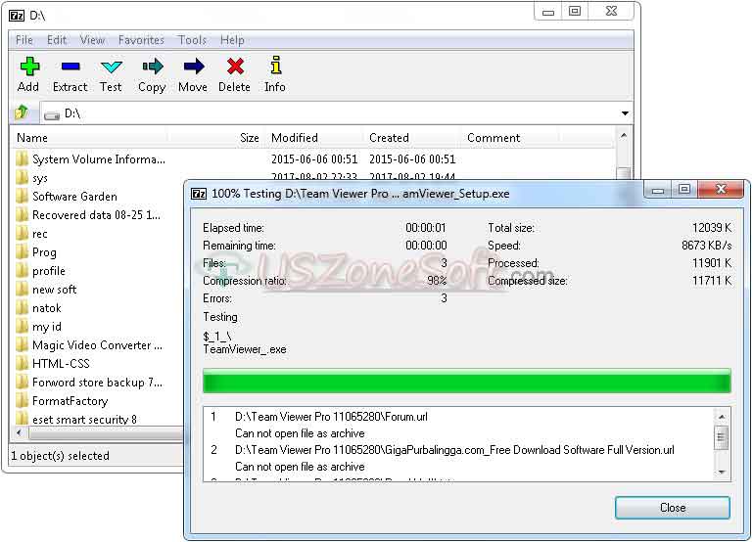Go up one folder level icon
The image size is (753, 542).
coord(22,113)
